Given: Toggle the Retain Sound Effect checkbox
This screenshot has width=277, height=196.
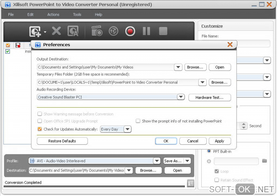Looking at the screenshot, I should 217,180.
